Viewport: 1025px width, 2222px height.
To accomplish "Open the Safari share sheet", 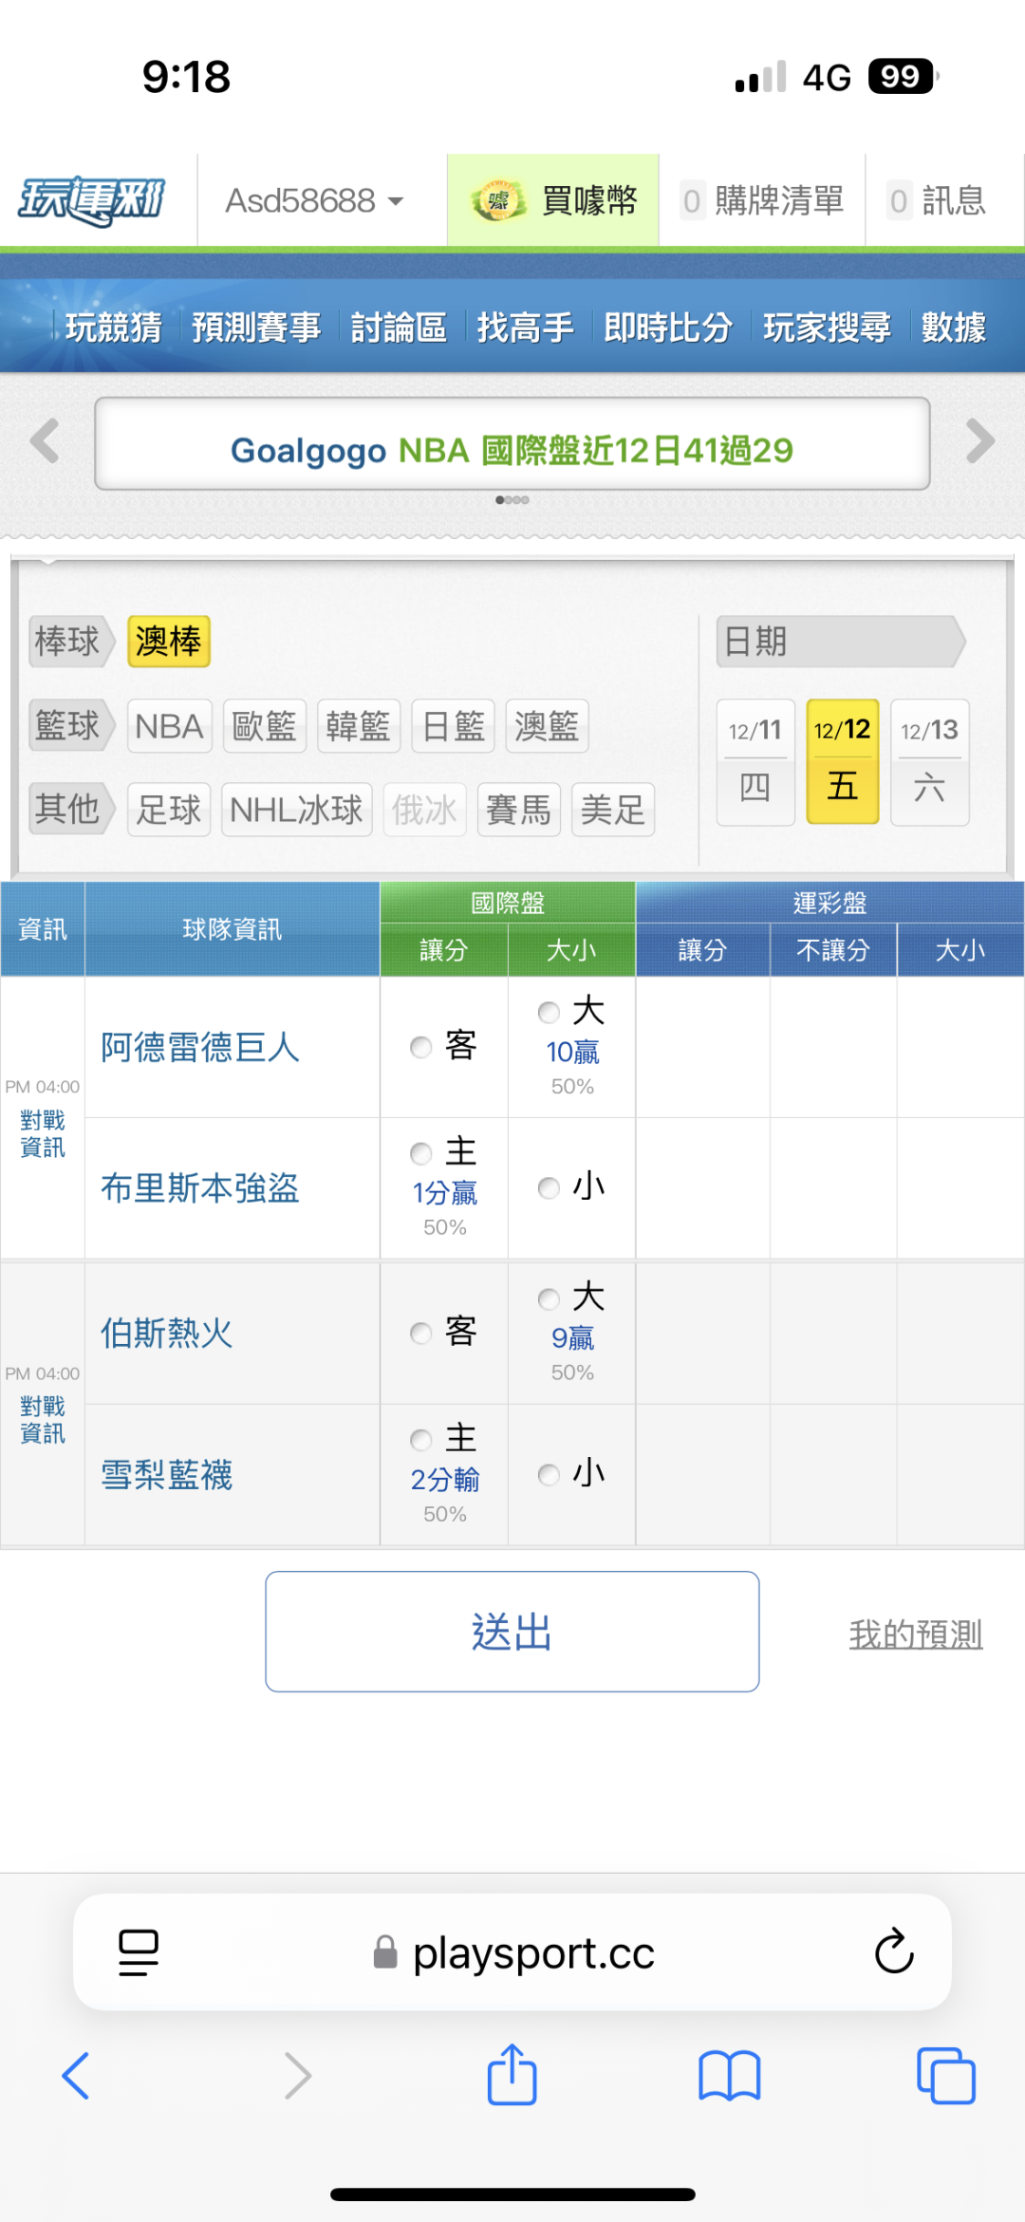I will click(512, 2075).
